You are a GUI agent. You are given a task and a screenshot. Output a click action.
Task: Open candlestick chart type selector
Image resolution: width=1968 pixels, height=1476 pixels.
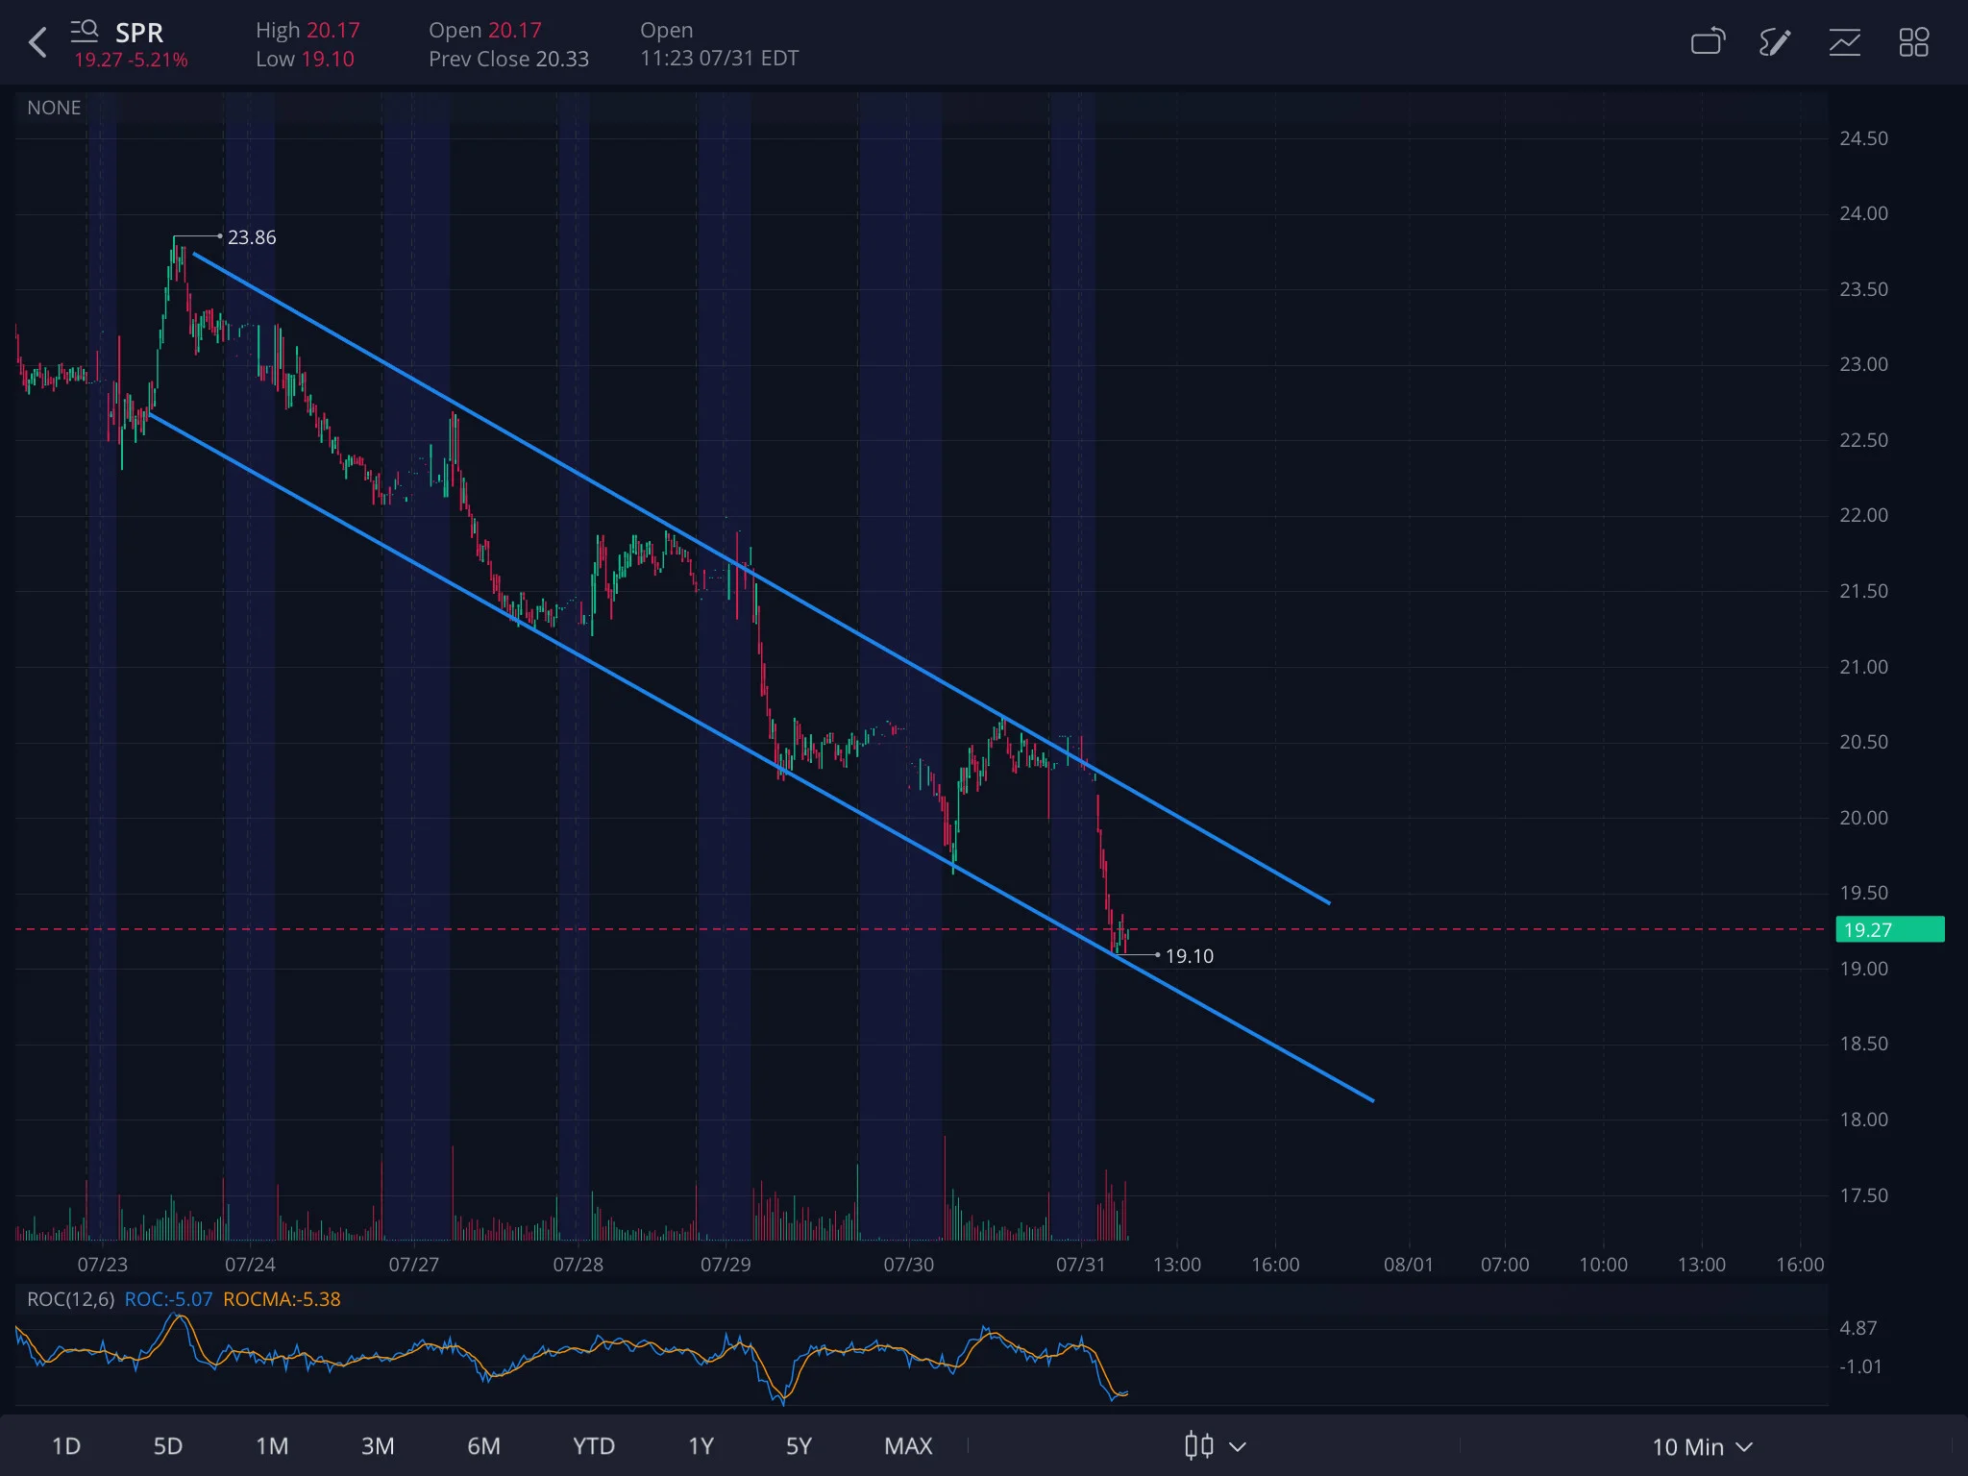pyautogui.click(x=1215, y=1446)
